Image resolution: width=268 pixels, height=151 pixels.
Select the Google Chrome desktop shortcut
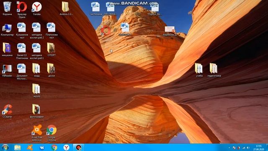coord(52,133)
